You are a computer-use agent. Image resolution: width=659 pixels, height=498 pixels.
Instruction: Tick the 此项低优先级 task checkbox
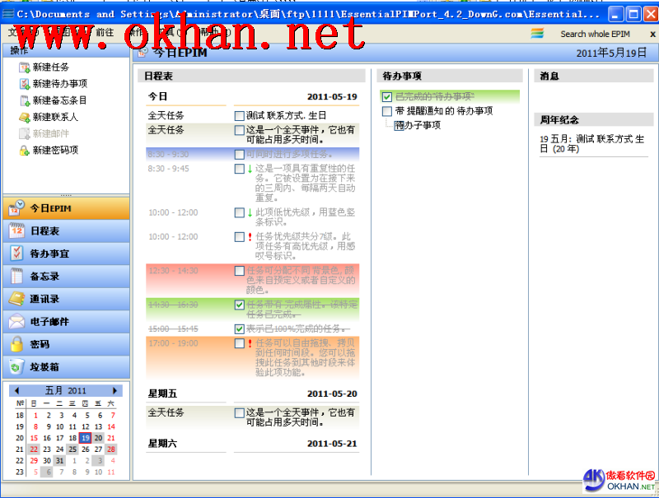pyautogui.click(x=239, y=212)
